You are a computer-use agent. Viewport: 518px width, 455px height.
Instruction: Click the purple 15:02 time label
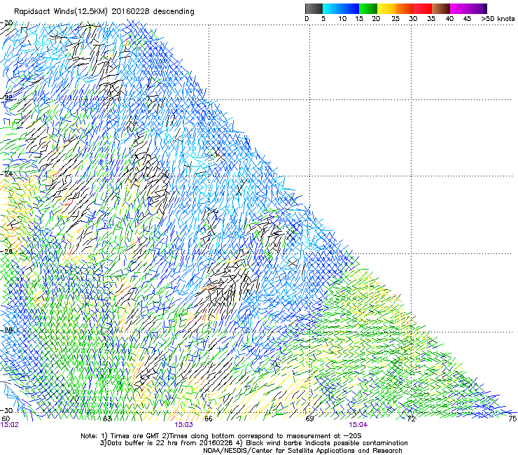tap(10, 425)
